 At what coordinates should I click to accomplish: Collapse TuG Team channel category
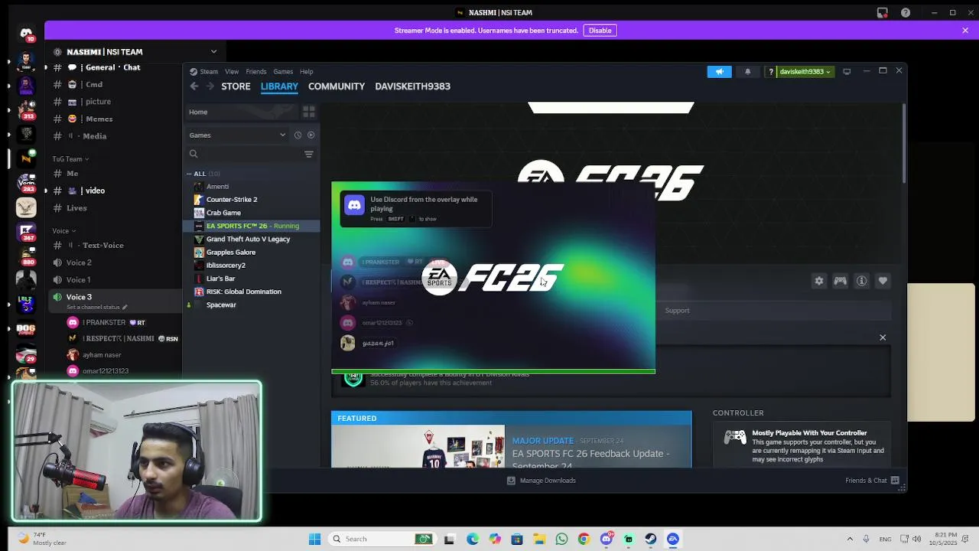tap(70, 159)
